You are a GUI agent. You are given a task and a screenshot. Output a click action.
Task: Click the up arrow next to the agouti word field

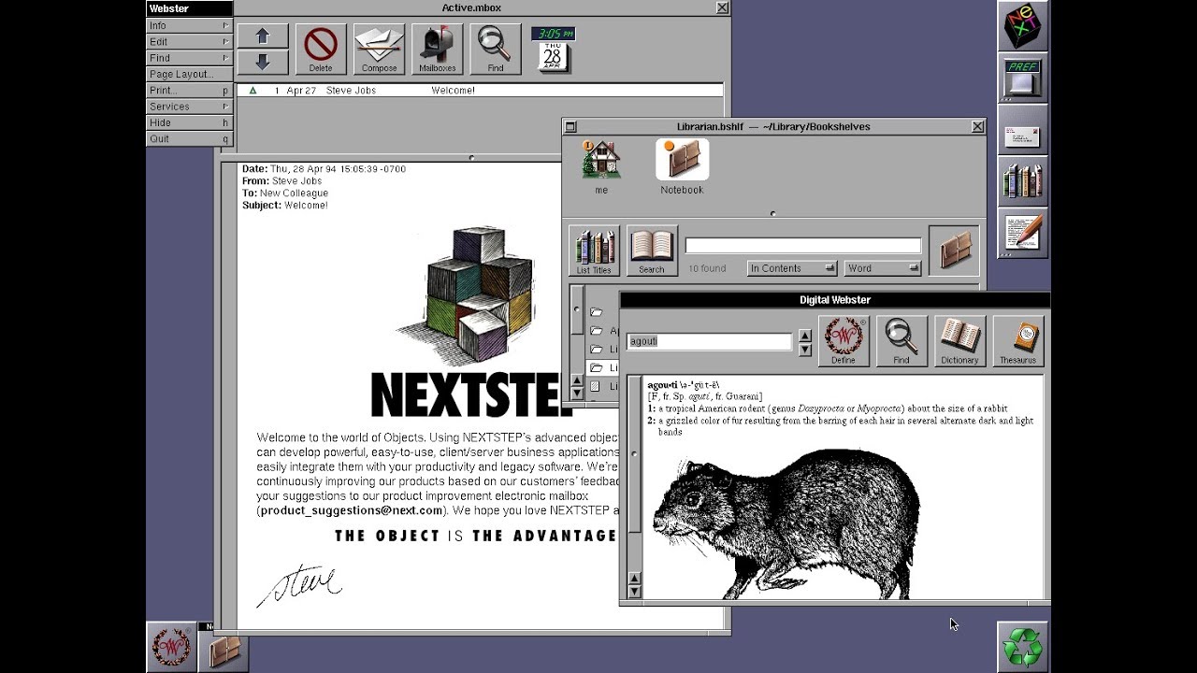point(805,336)
